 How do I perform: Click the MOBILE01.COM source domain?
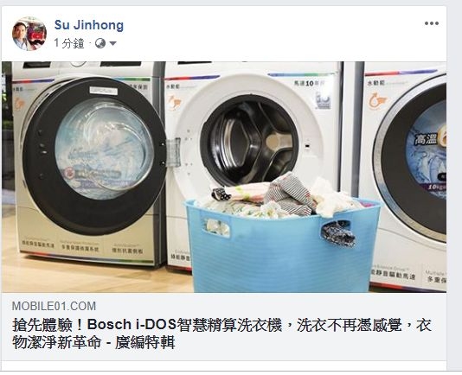pos(54,306)
